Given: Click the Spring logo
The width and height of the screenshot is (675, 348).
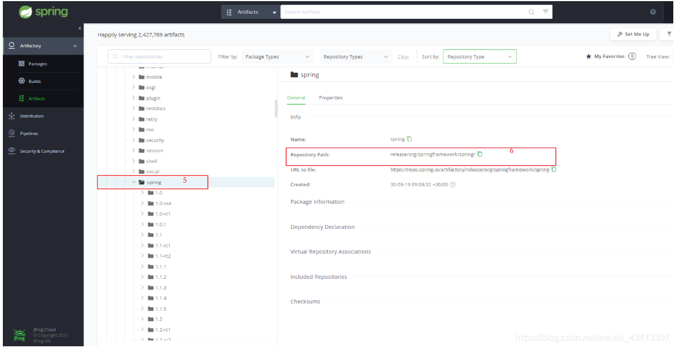Looking at the screenshot, I should [x=44, y=11].
